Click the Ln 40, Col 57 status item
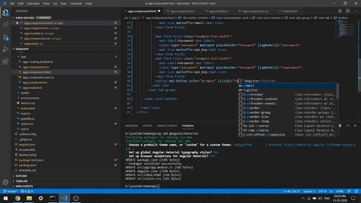Viewport: 361px width, 203px height. coord(292,191)
